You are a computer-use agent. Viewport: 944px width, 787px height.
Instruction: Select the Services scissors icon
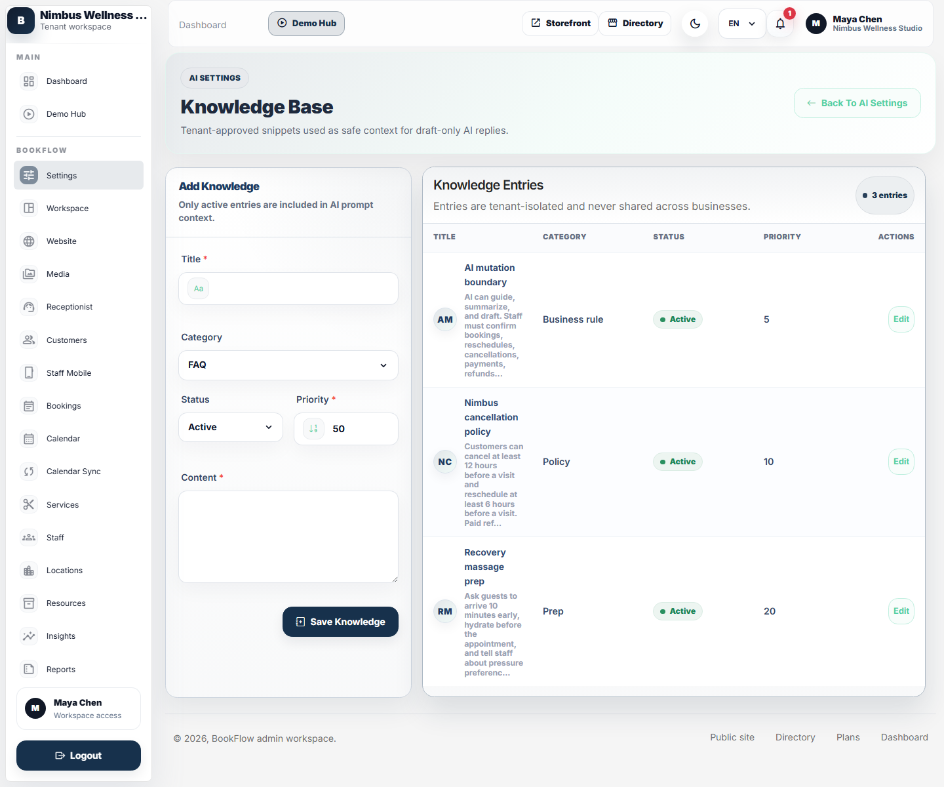[x=29, y=505]
